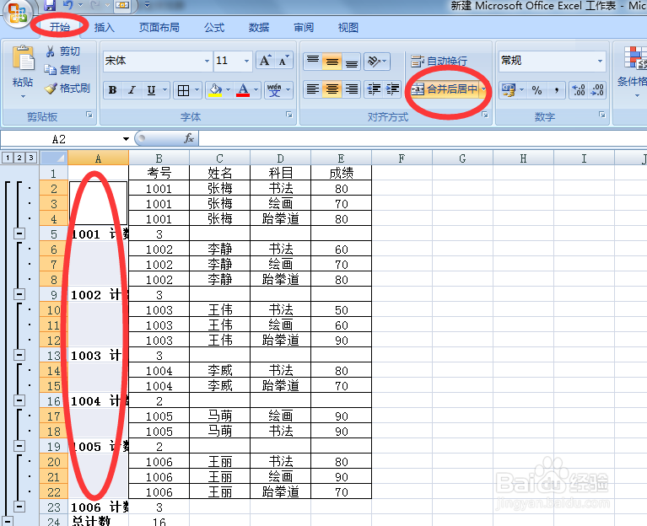
Task: Toggle Wrap Text (自动换行)
Action: pyautogui.click(x=439, y=62)
